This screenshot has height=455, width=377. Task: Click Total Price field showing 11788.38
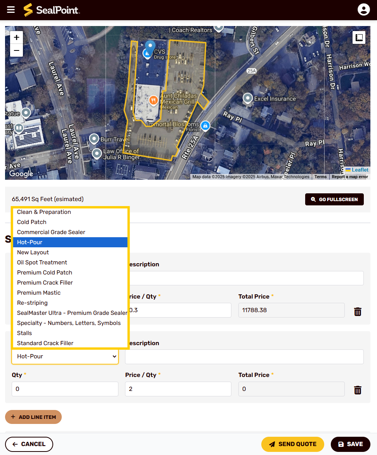(291, 310)
